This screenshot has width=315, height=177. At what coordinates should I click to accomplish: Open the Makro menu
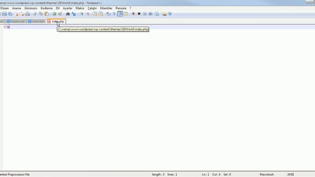pyautogui.click(x=80, y=8)
